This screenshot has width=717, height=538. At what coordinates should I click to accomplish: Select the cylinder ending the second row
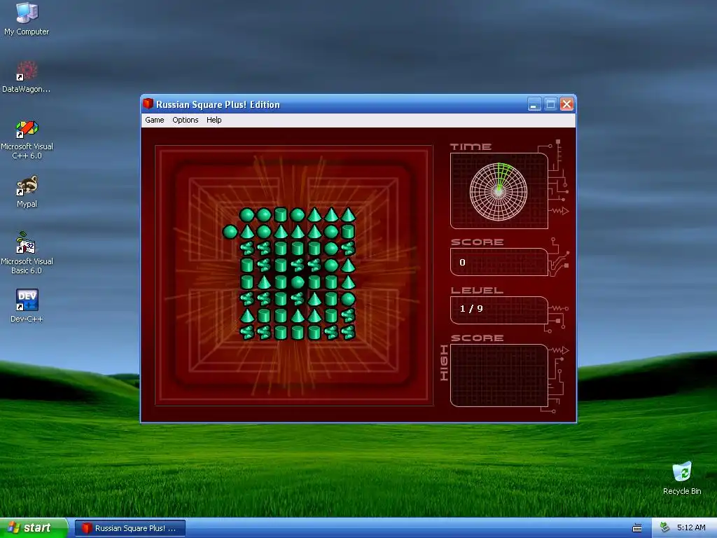pos(348,231)
